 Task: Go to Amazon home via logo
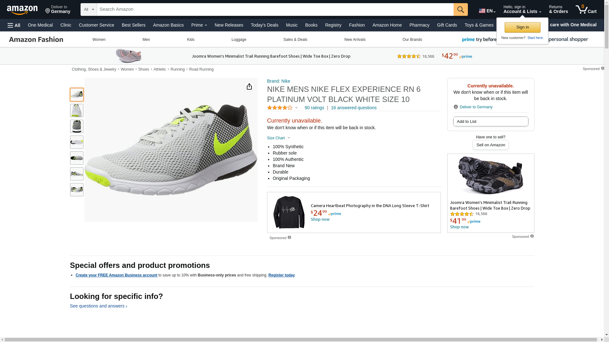(x=22, y=10)
